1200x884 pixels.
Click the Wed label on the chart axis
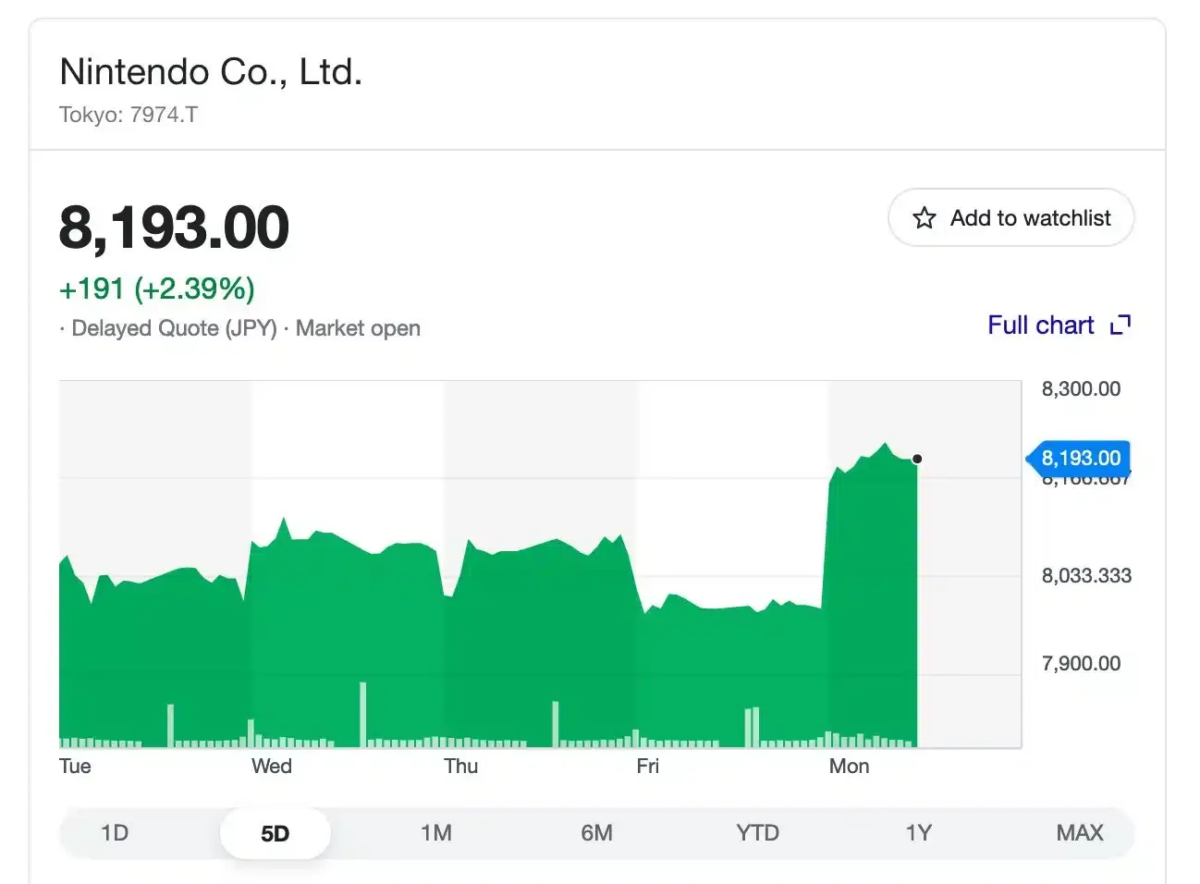click(x=272, y=766)
